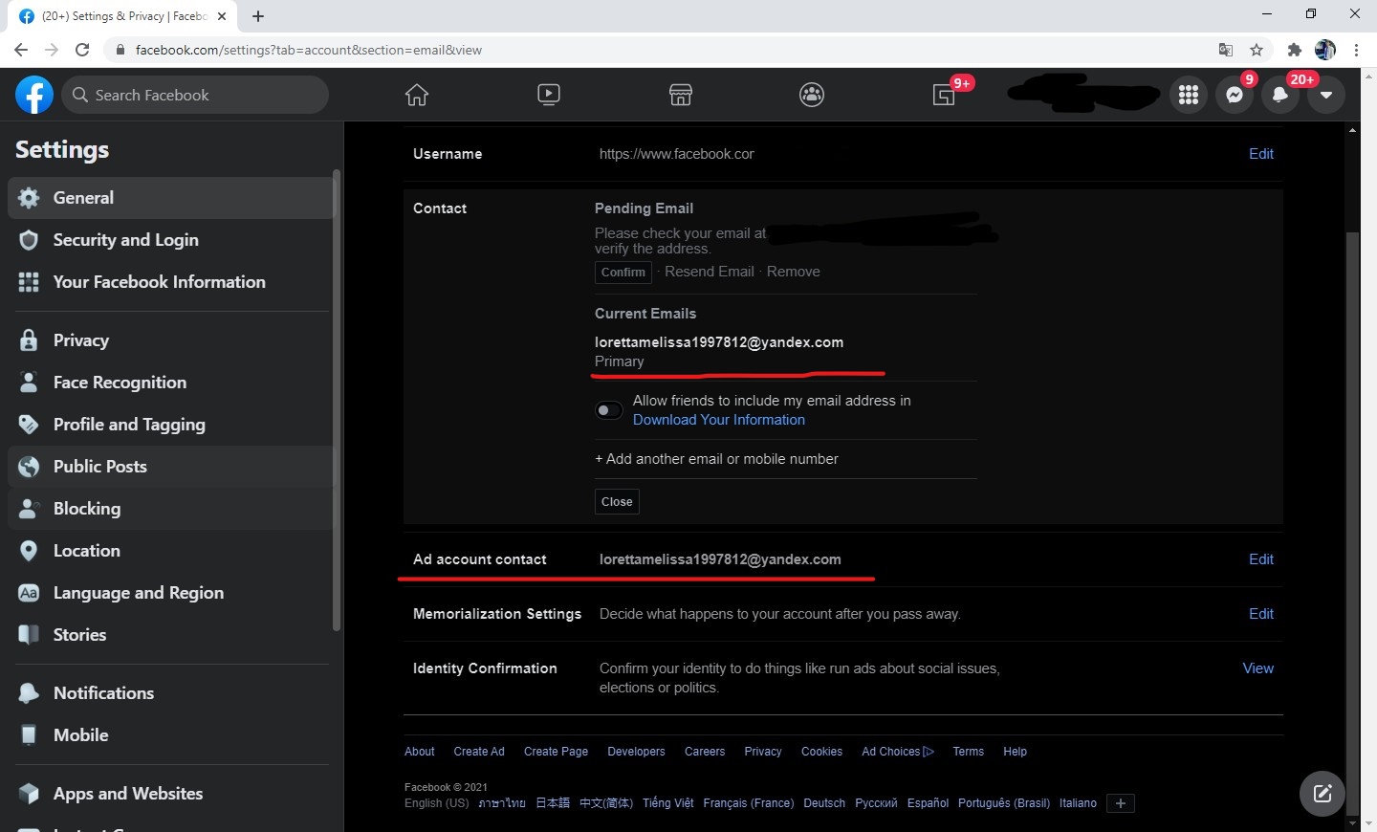The image size is (1377, 832).
Task: Open Download Your Information link
Action: (719, 420)
